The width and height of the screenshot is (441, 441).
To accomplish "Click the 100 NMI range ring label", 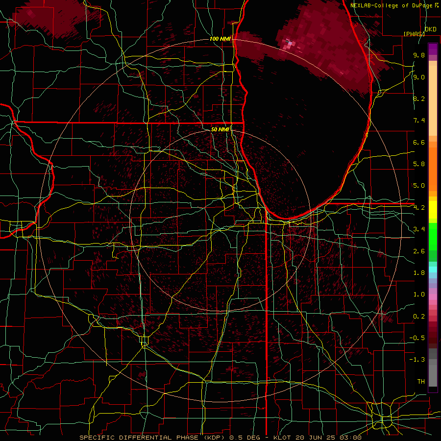I will 220,39.
